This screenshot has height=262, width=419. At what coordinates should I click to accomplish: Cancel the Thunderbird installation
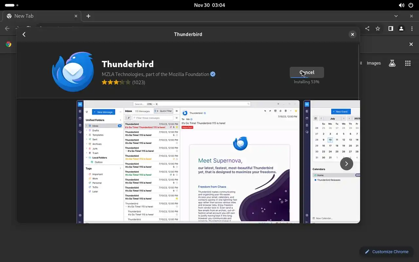click(307, 72)
